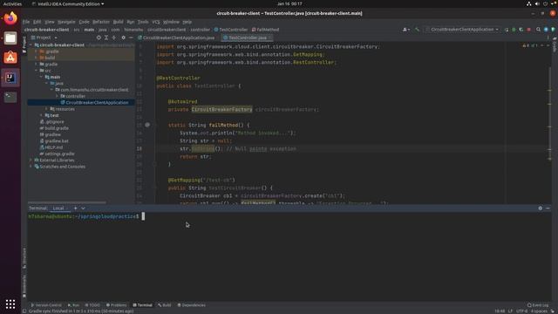Open Search Everywhere magnifier icon
558x314 pixels.
(x=539, y=30)
